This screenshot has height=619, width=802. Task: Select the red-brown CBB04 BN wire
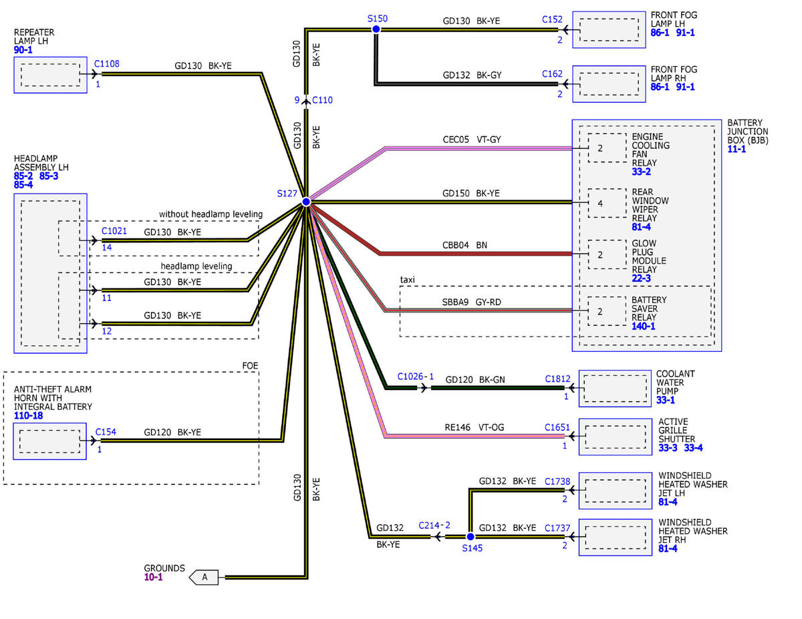coord(468,254)
